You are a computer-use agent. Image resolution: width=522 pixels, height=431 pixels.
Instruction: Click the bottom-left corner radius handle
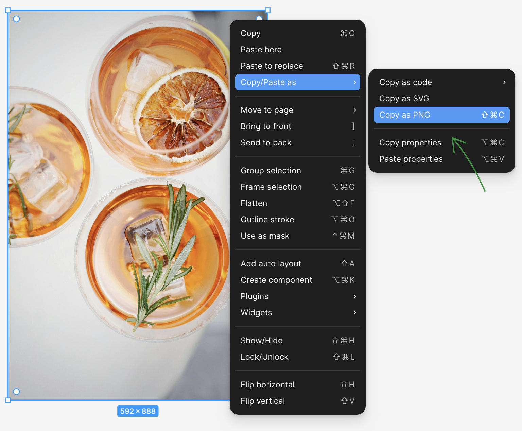pos(16,392)
